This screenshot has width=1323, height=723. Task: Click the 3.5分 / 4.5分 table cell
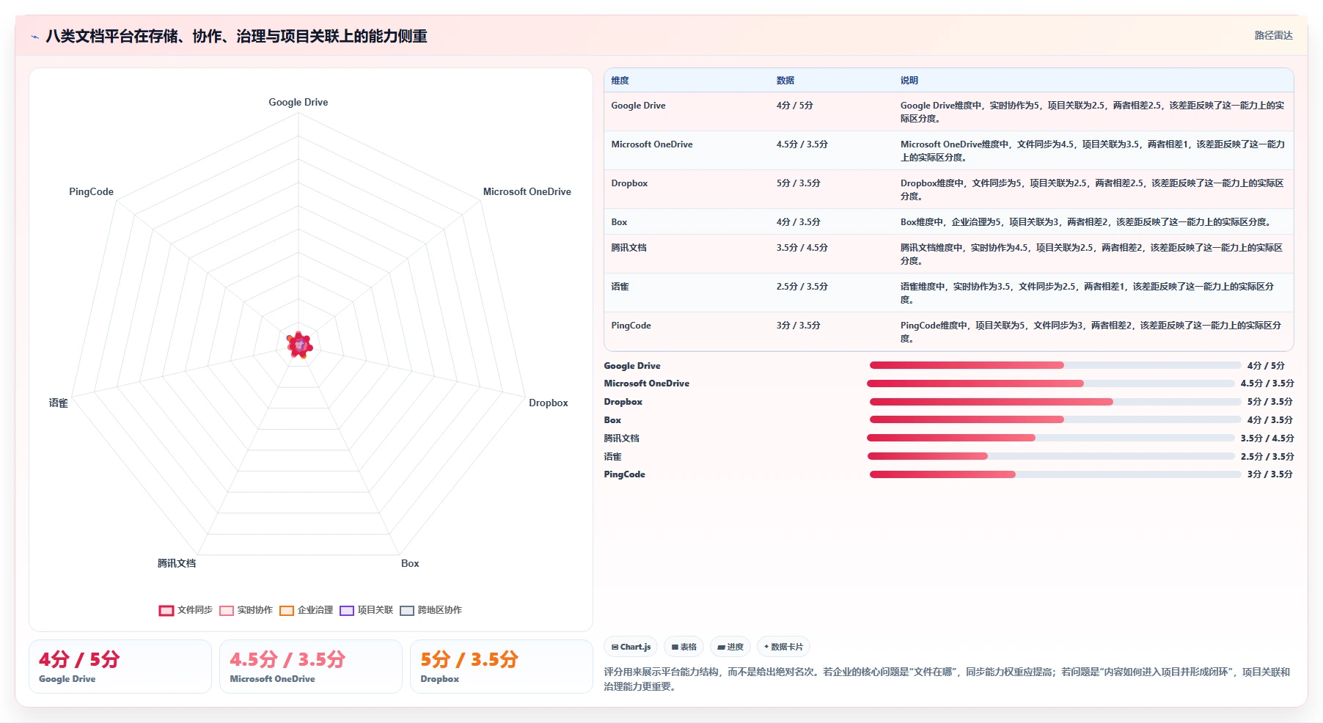point(802,248)
